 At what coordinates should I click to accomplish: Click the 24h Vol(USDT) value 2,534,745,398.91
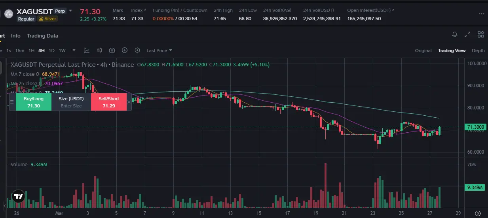[322, 19]
